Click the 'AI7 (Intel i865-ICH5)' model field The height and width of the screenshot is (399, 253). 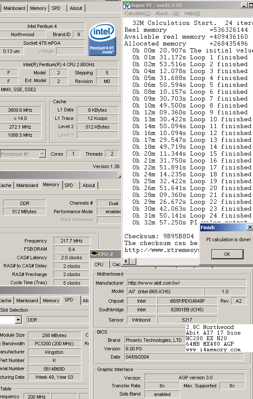[x=165, y=292]
